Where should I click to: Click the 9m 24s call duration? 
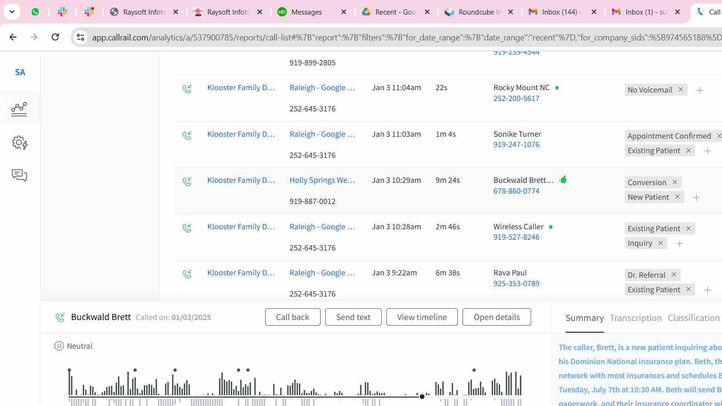pyautogui.click(x=447, y=180)
